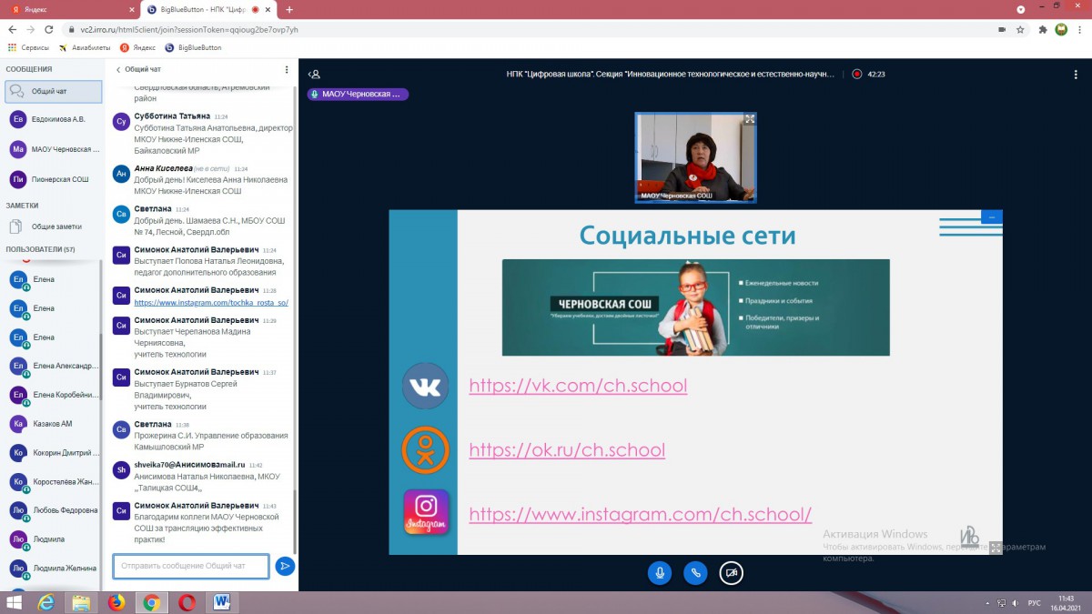Open the browser profile avatar

pyautogui.click(x=1061, y=29)
